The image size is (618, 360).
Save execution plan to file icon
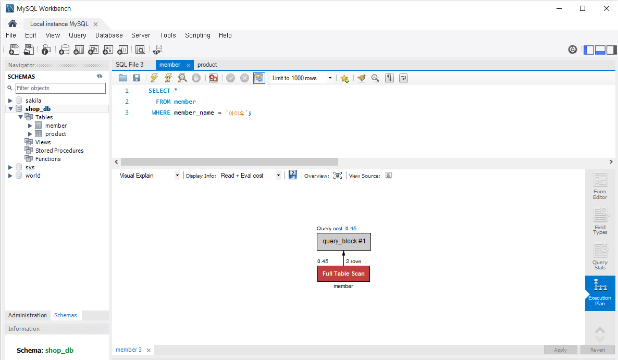[x=292, y=175]
